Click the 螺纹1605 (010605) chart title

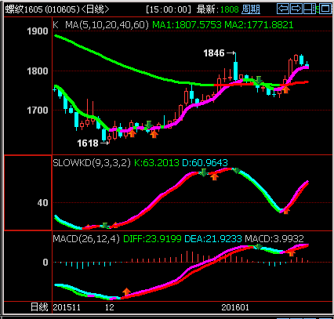(x=42, y=9)
